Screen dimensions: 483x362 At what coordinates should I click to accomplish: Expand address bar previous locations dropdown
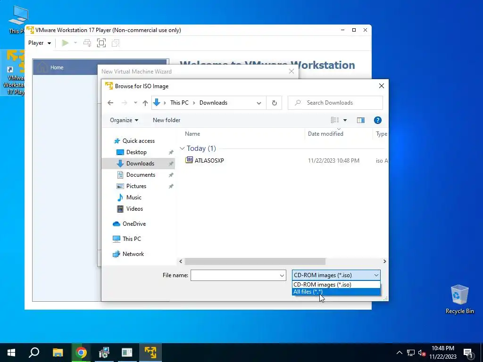tap(259, 103)
